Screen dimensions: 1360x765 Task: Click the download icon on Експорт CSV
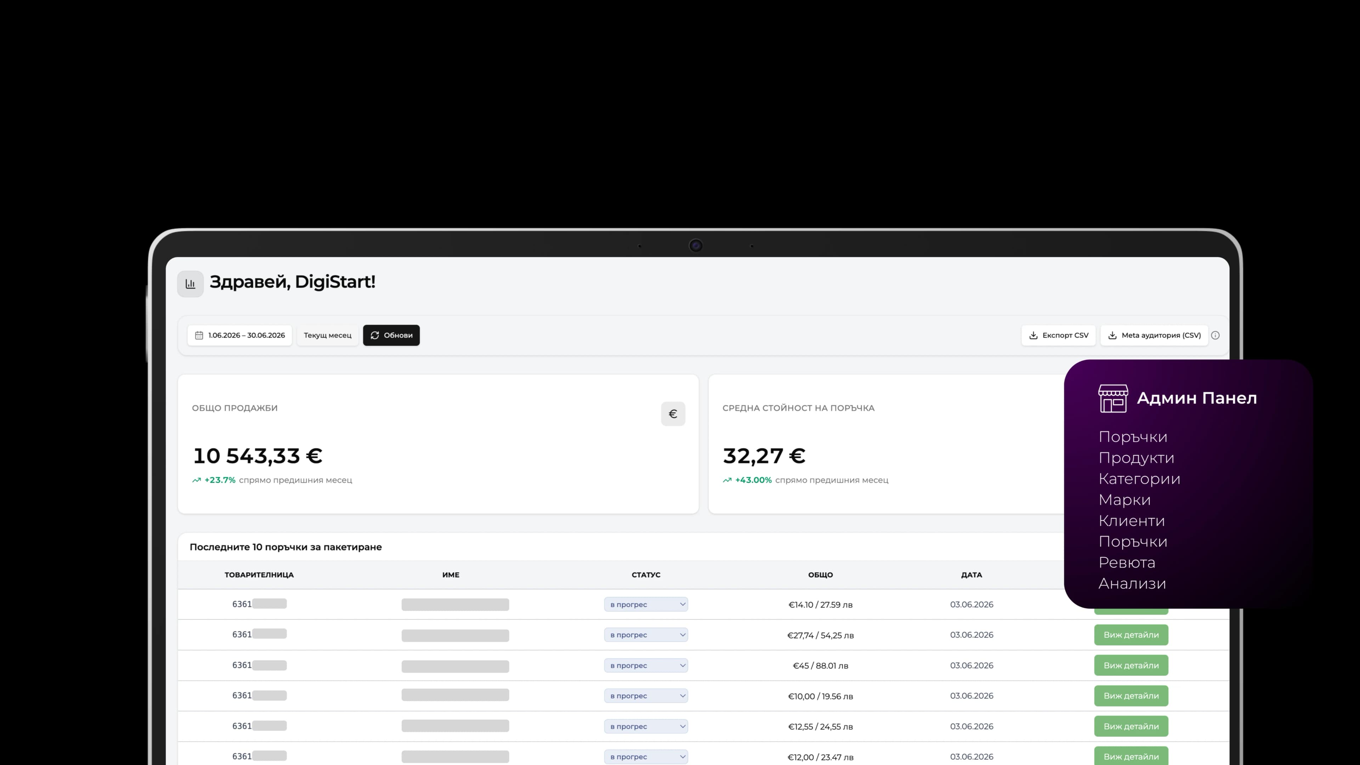1033,335
